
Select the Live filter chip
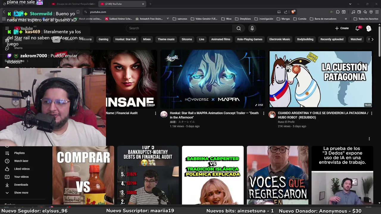[x=202, y=39]
